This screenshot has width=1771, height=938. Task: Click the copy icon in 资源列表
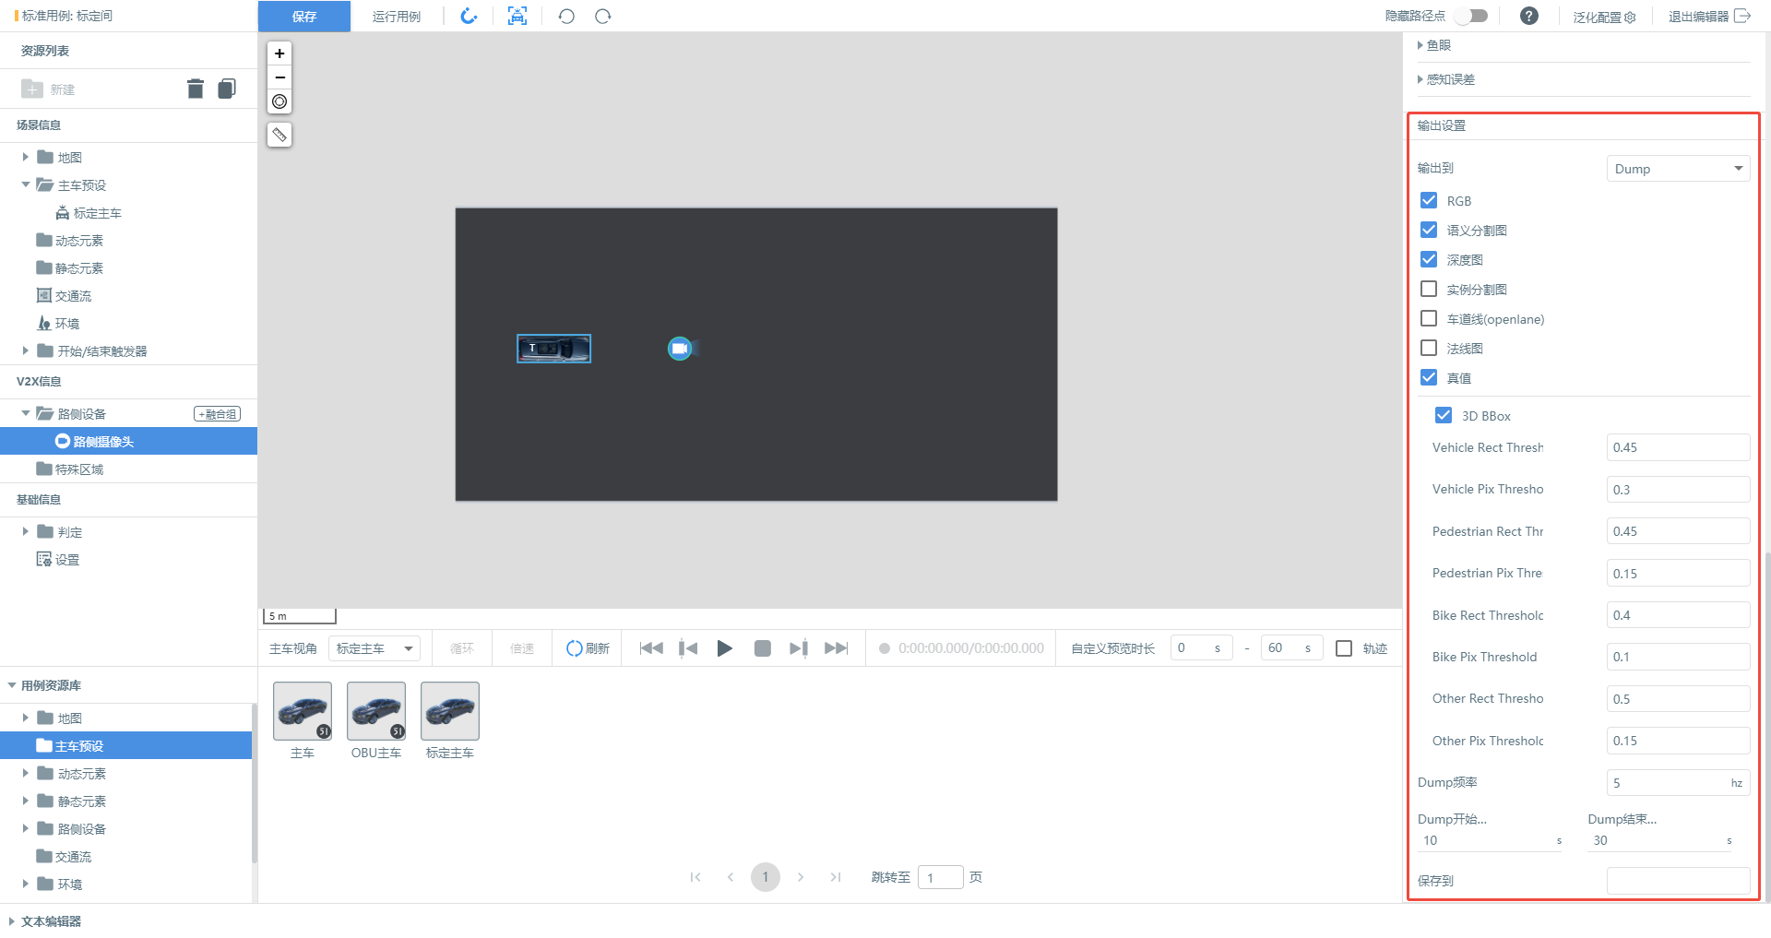(227, 89)
